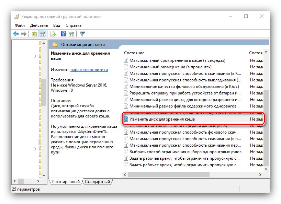
Task: Click tree pane scroll up arrow
Action: [44, 43]
